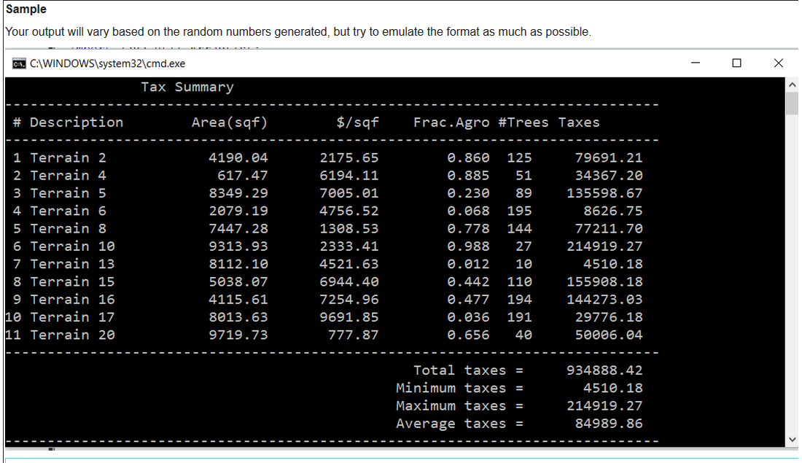
Task: Close the cmd.exe window
Action: [779, 63]
